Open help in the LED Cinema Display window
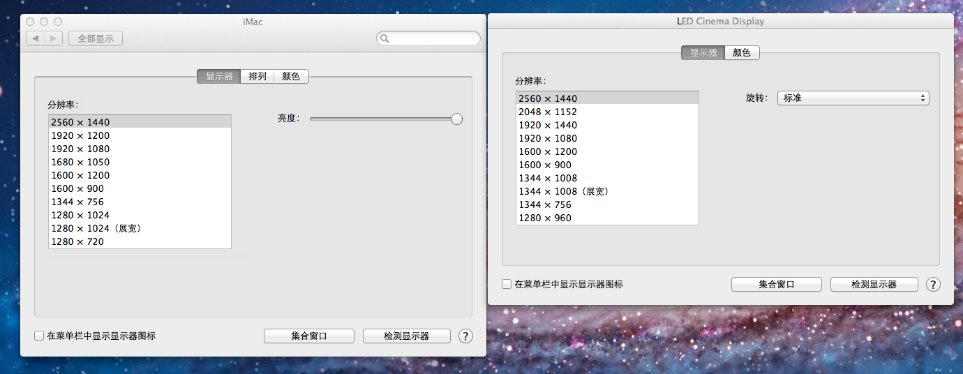The width and height of the screenshot is (963, 374). pos(933,284)
